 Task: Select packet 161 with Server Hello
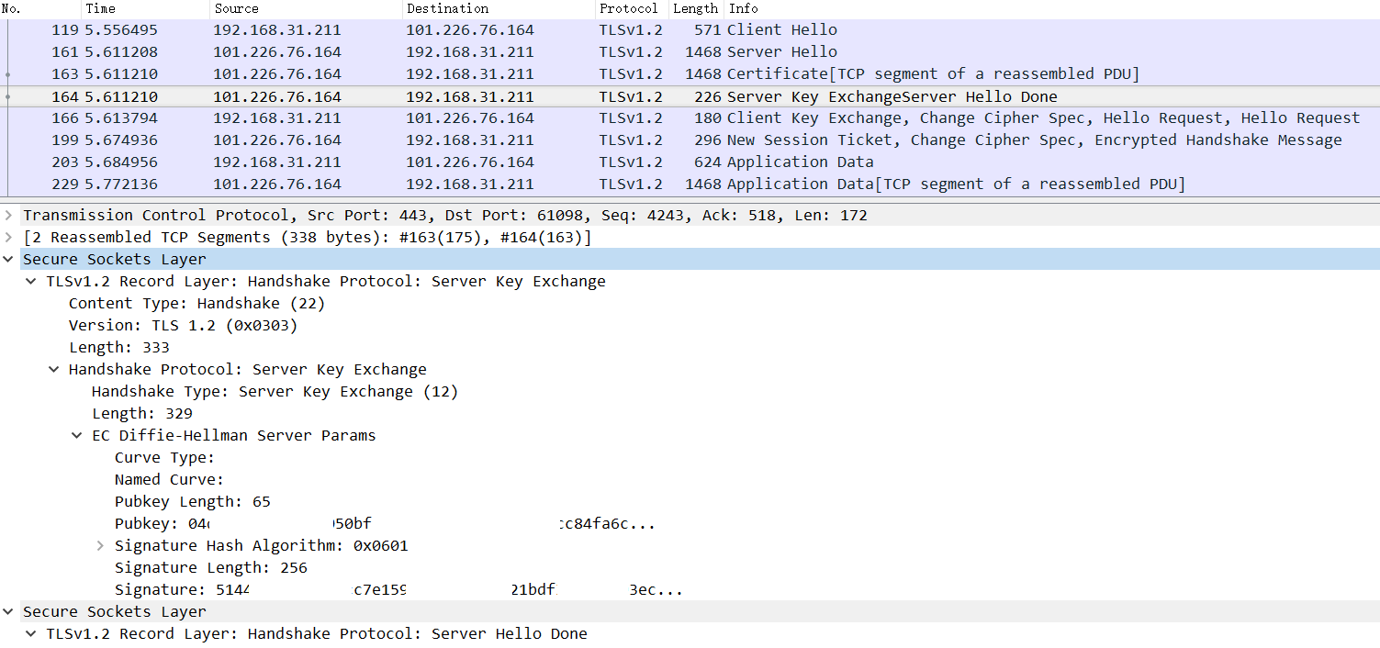click(367, 51)
